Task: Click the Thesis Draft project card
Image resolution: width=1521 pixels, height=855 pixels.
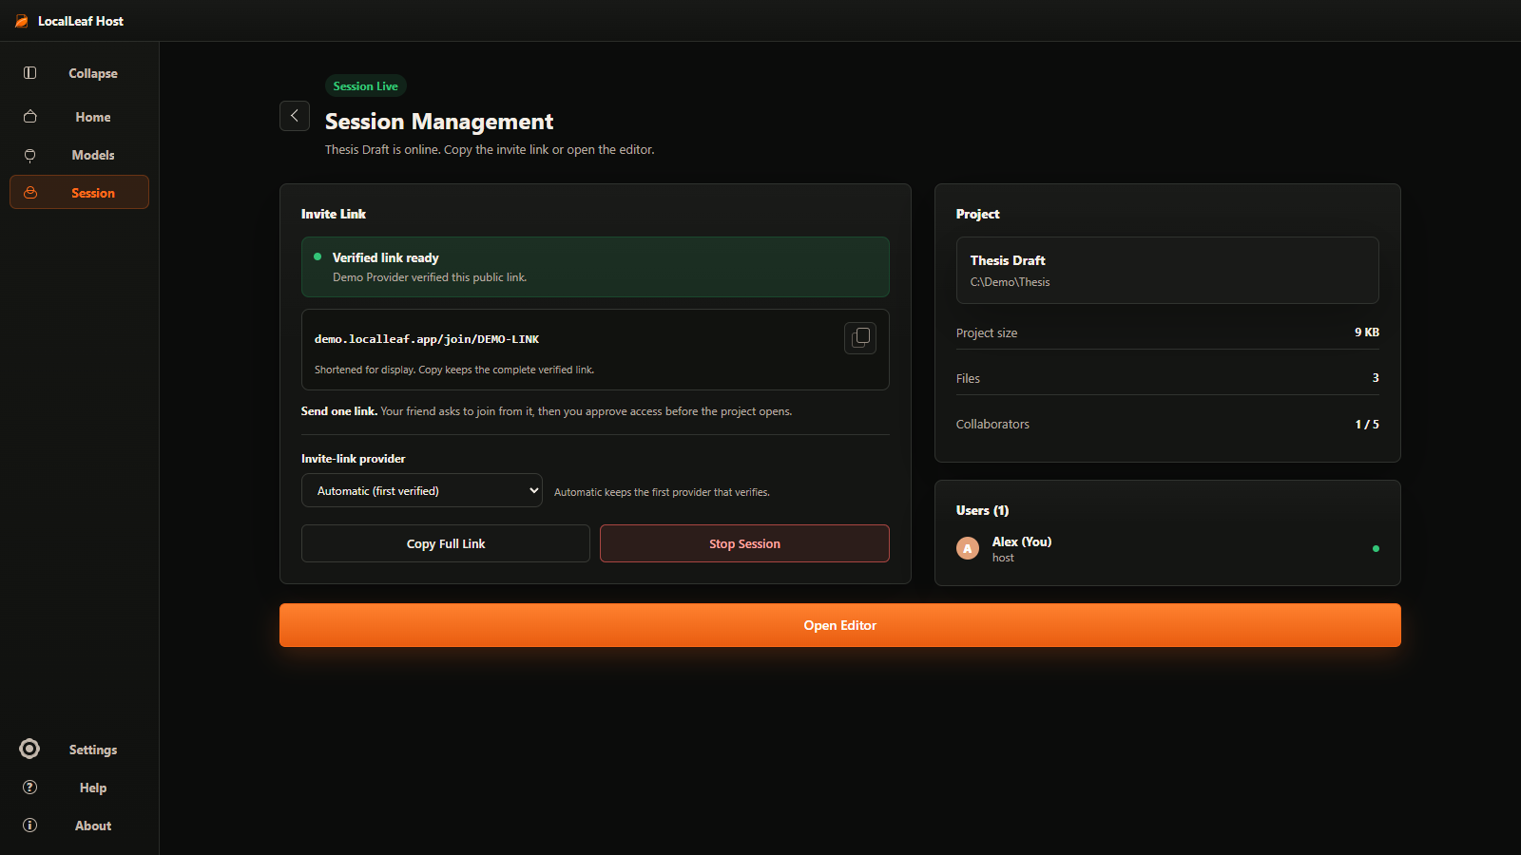Action: pos(1167,270)
